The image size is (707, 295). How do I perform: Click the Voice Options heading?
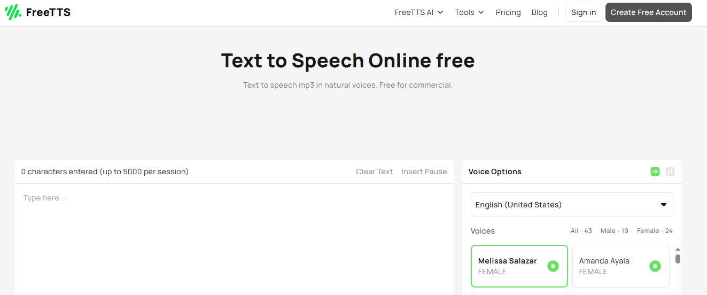click(x=495, y=172)
